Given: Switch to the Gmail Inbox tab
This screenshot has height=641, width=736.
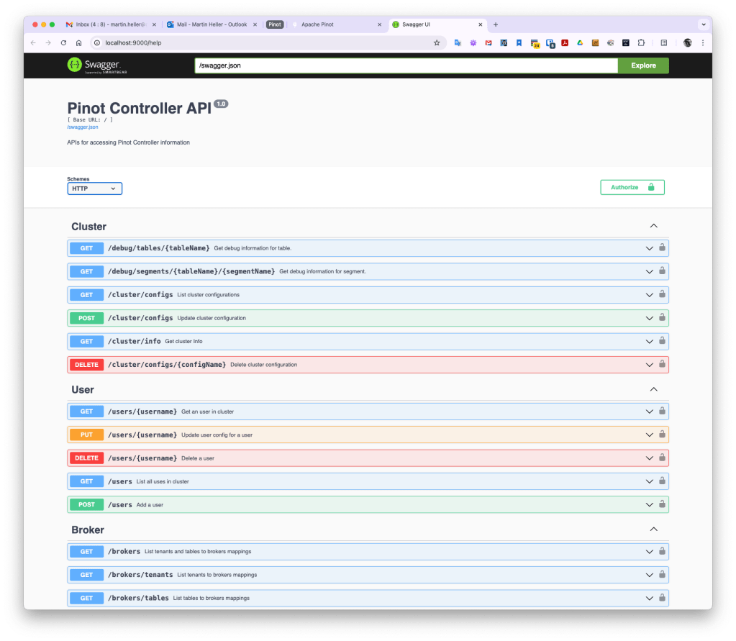Looking at the screenshot, I should 108,24.
